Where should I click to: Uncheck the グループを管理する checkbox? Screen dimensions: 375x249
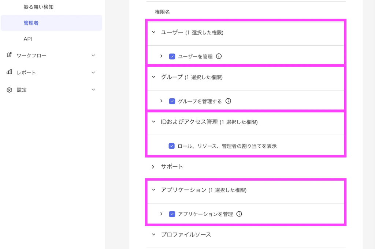(172, 101)
